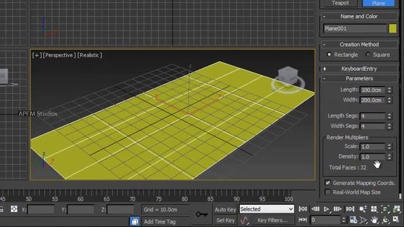
Task: Select the Orbit viewport tool
Action: (386, 220)
